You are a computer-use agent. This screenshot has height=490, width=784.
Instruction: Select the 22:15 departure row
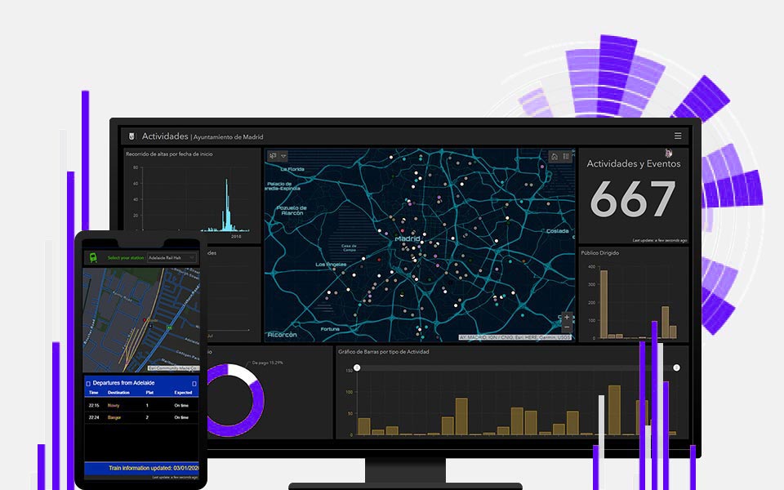141,406
